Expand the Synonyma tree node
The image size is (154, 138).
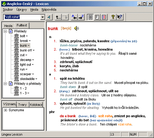coord(5,110)
